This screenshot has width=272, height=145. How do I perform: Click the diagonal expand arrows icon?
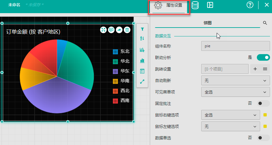[142, 82]
